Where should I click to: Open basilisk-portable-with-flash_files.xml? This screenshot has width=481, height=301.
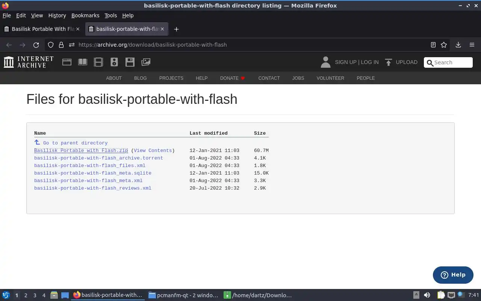tap(89, 166)
